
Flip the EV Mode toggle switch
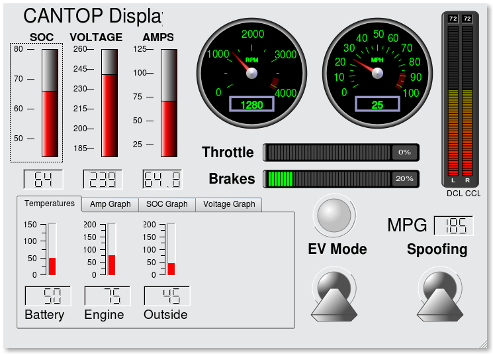335,295
